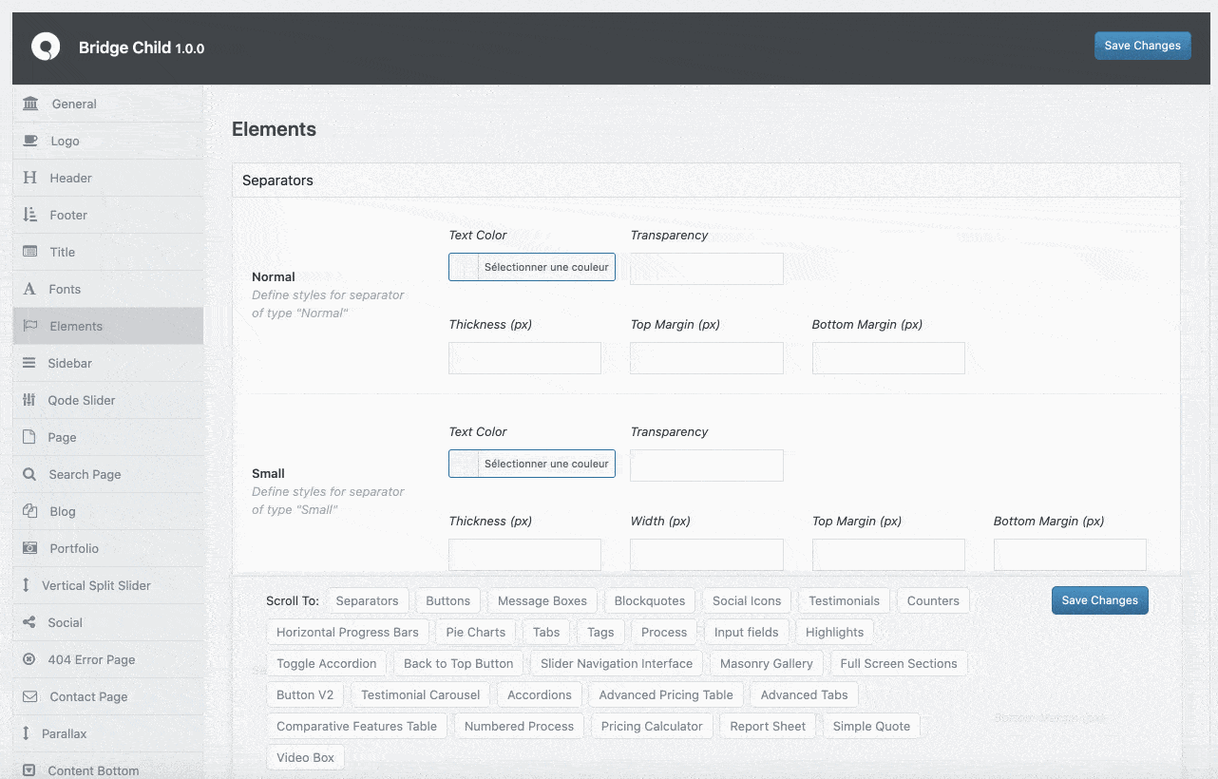Click the General bank icon in sidebar
This screenshot has width=1218, height=779.
[30, 104]
